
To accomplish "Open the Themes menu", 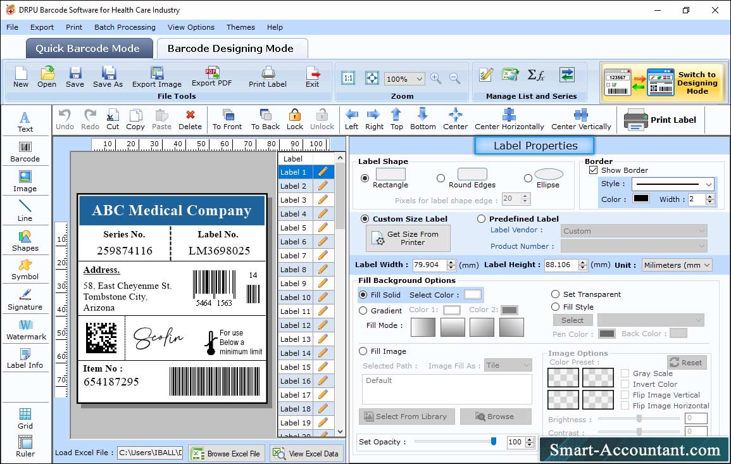I will coord(241,27).
